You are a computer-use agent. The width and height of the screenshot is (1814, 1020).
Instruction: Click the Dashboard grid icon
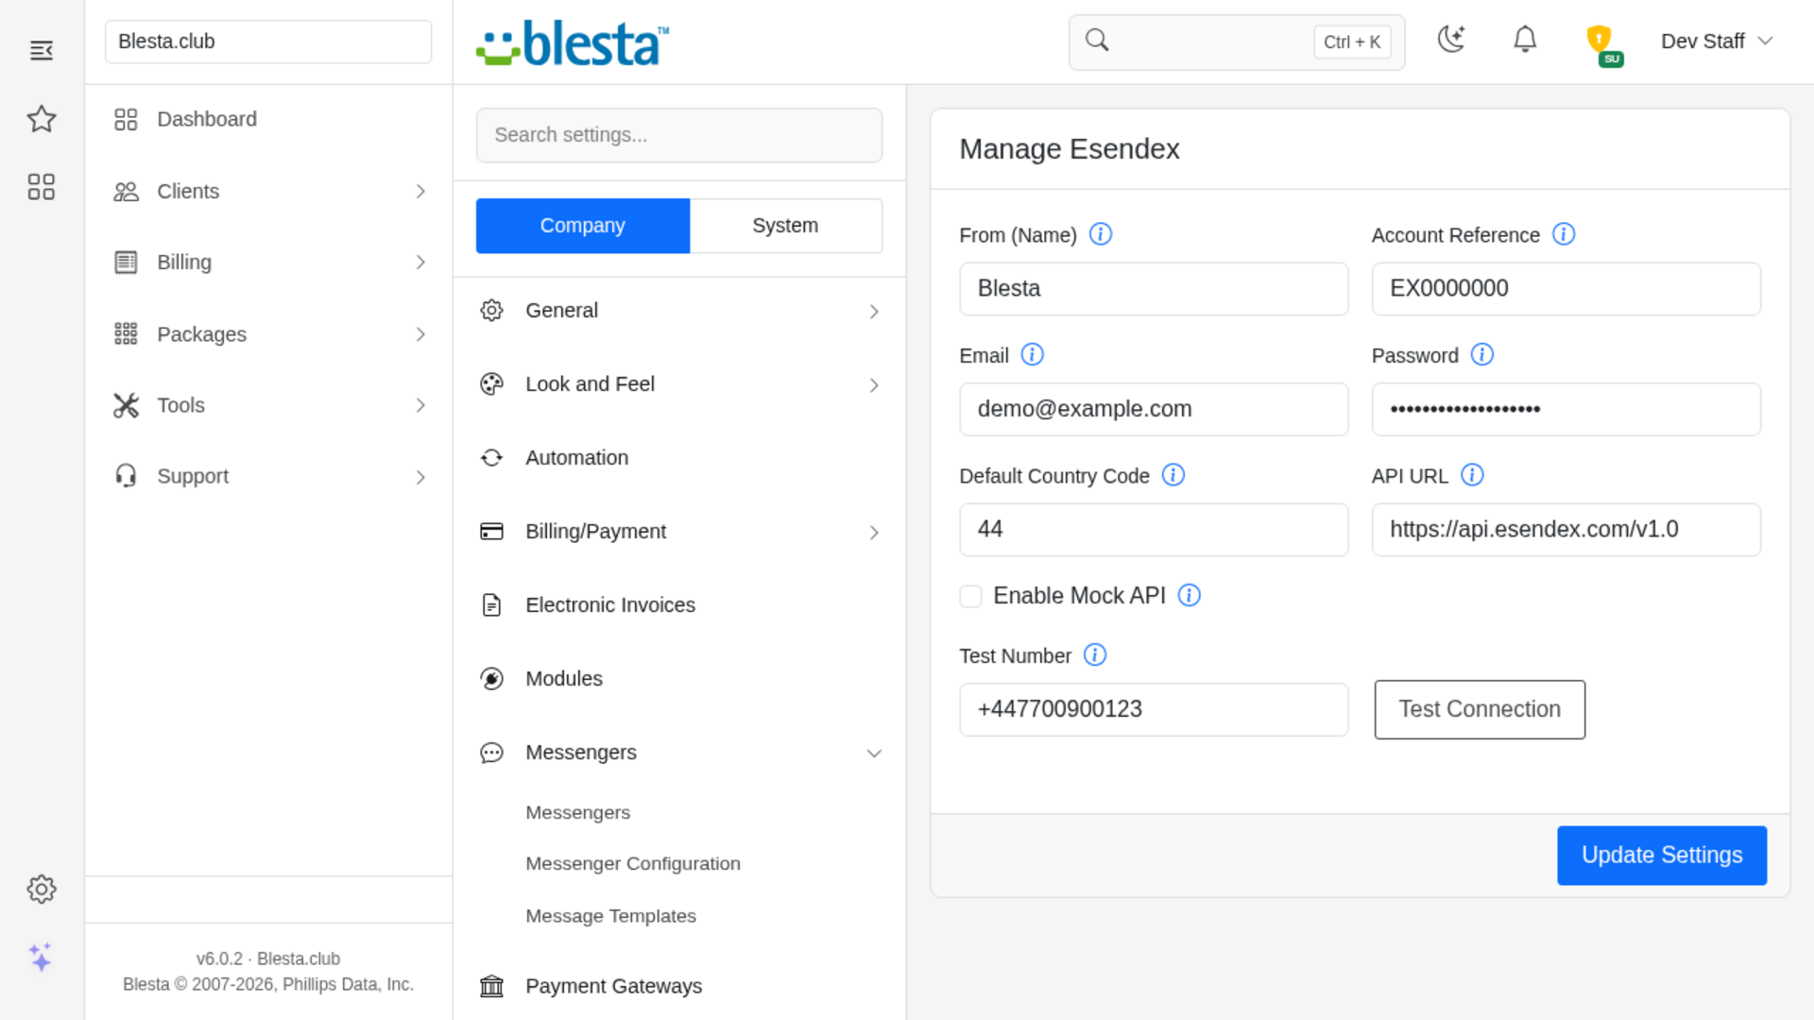(126, 119)
